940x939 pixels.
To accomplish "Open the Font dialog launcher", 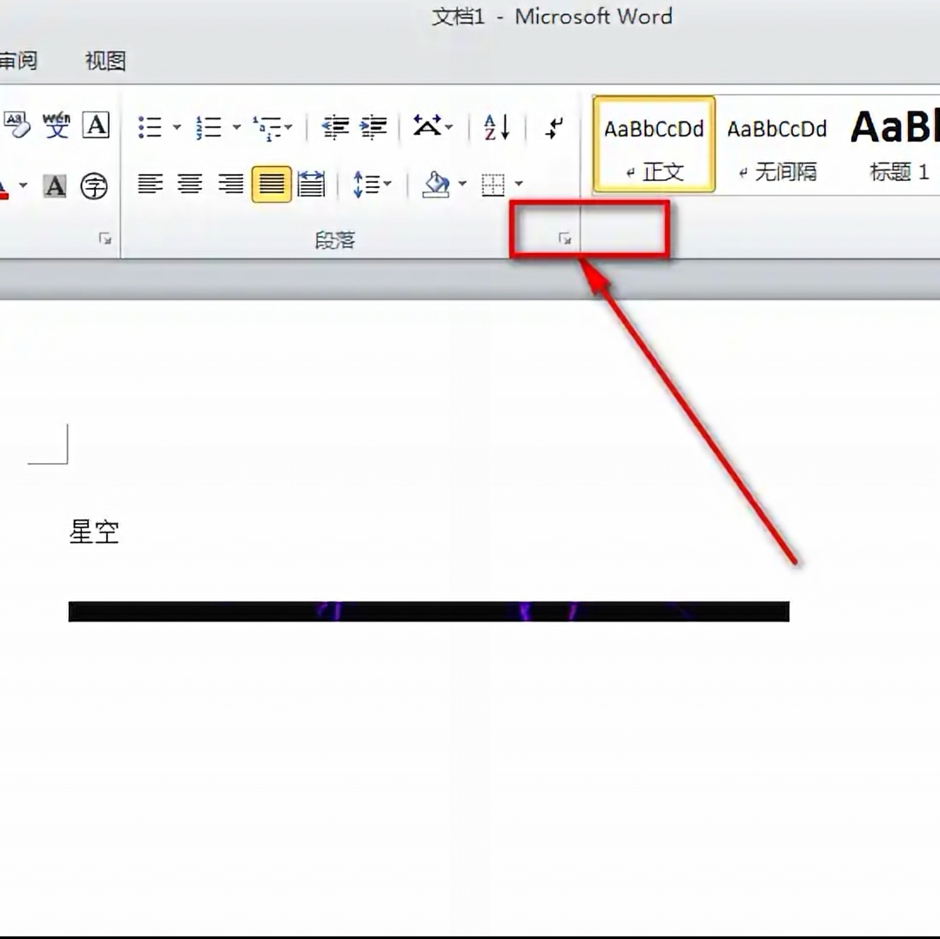I will tap(105, 238).
